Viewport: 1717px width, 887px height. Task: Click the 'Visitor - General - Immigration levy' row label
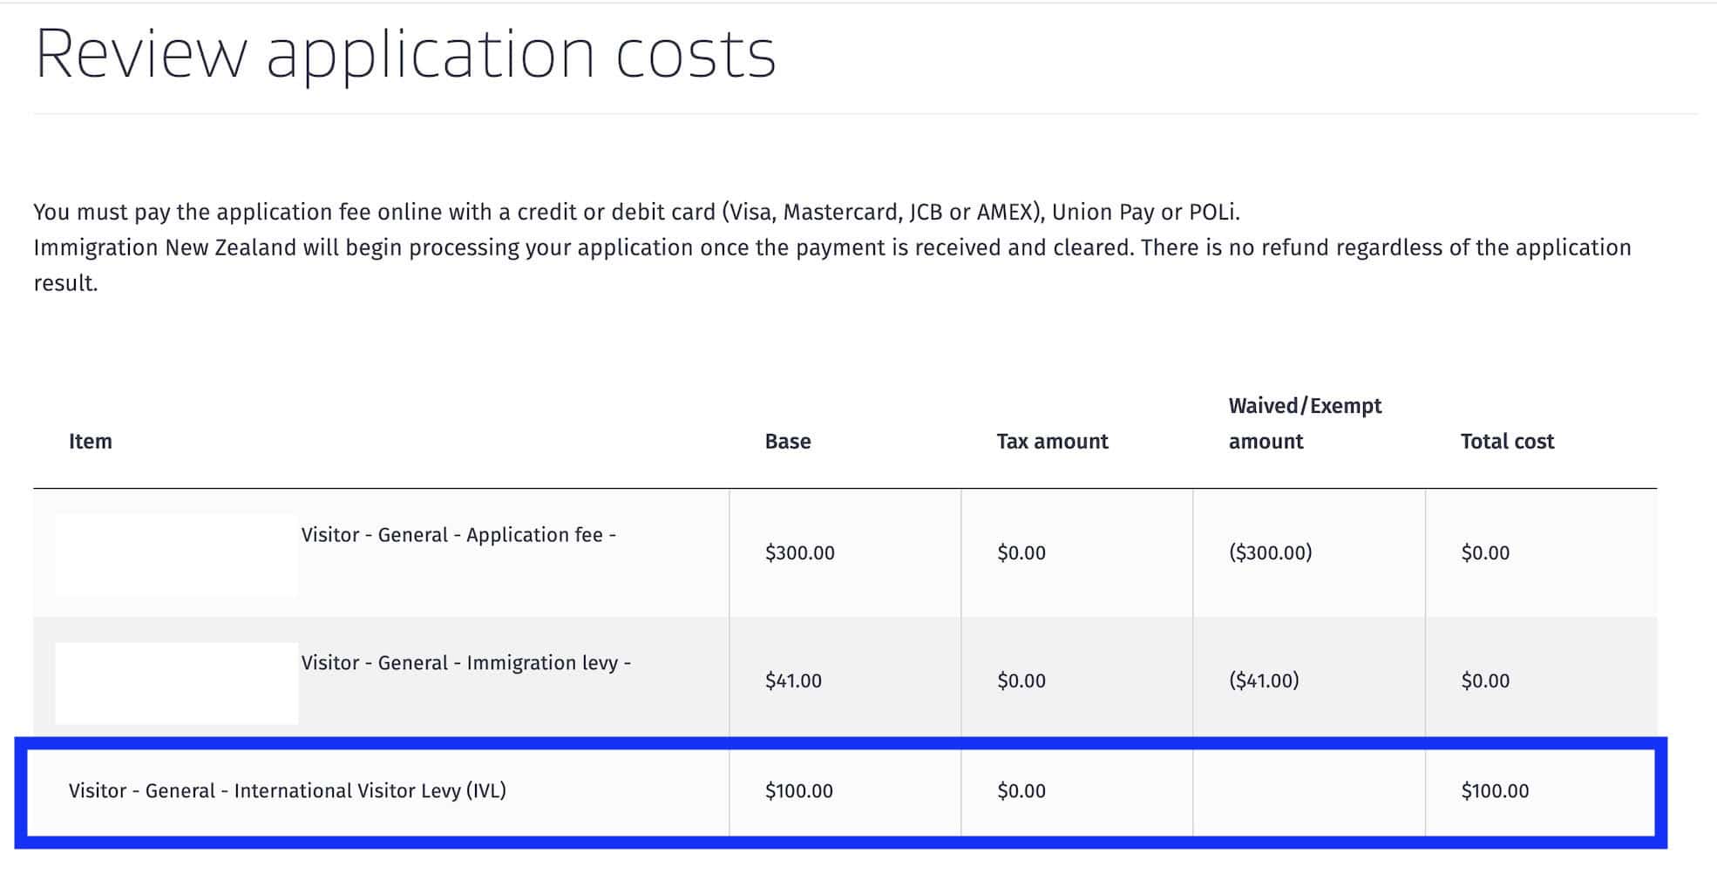(x=463, y=662)
